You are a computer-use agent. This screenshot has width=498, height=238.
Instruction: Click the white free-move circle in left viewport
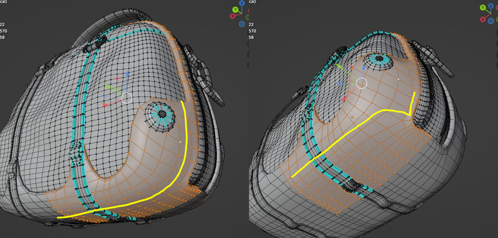tap(127, 99)
